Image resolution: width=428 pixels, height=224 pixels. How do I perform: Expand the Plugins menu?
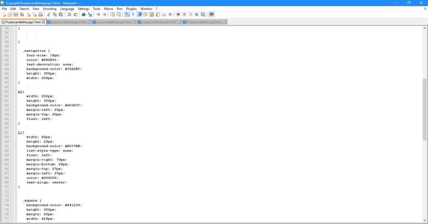click(131, 9)
